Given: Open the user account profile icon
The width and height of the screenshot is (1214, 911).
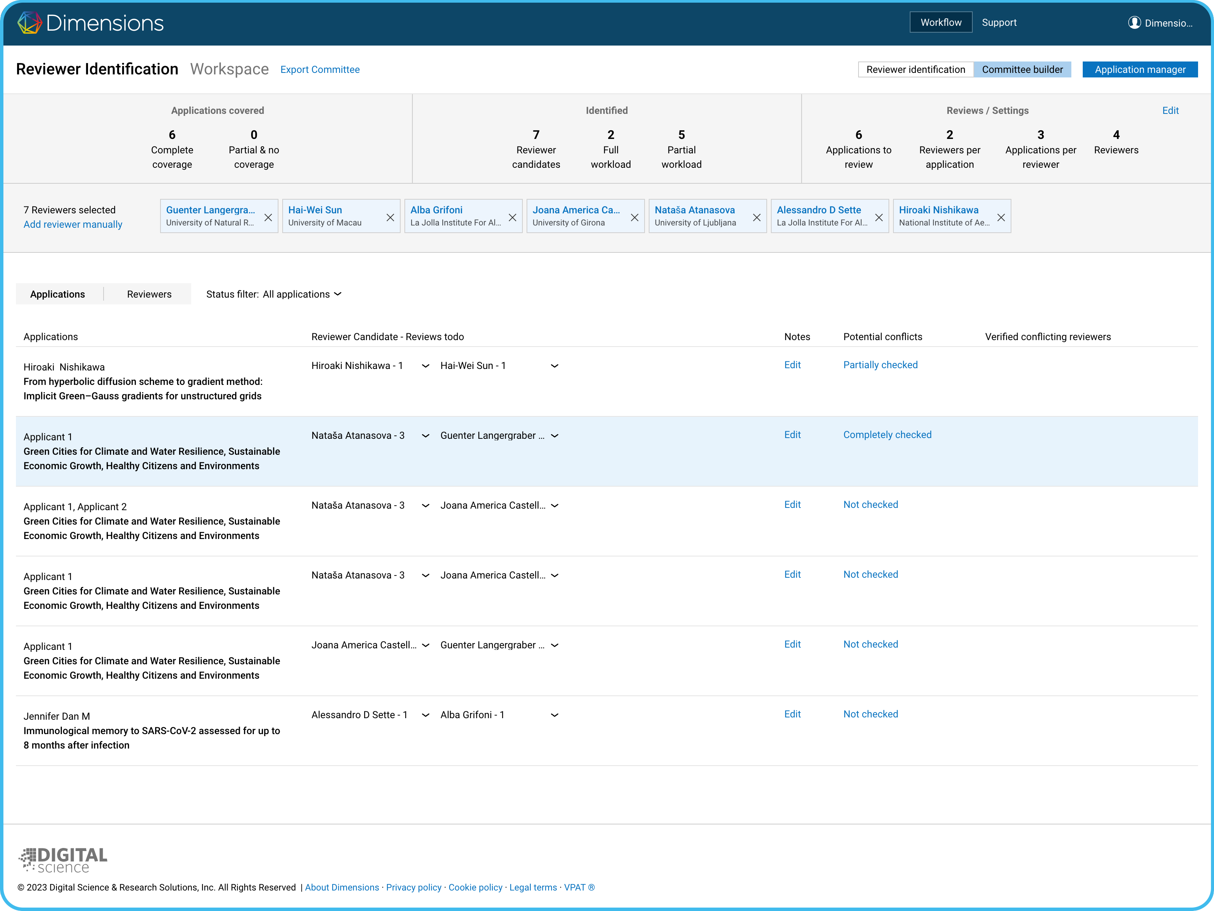Looking at the screenshot, I should pos(1134,22).
